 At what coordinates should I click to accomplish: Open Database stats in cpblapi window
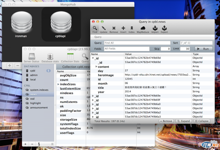tap(50, 58)
